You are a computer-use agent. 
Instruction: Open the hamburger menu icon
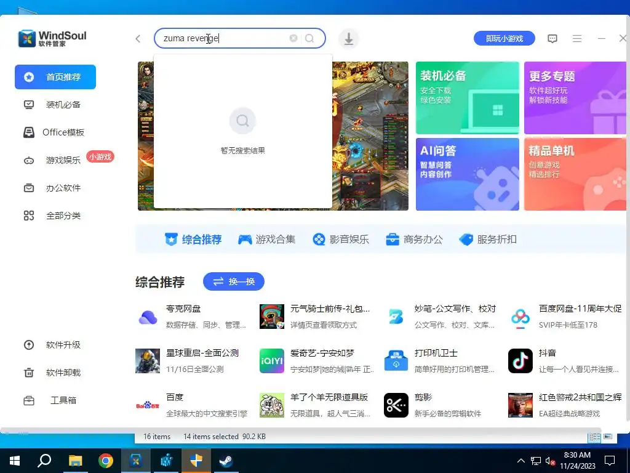click(x=577, y=39)
